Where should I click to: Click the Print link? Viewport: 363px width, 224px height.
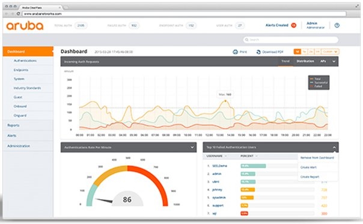243,52
